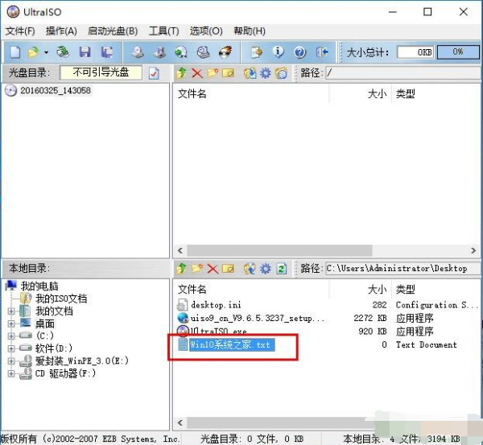Click disc list scrollbar right arrow
This screenshot has width=483, height=445.
pos(473,251)
